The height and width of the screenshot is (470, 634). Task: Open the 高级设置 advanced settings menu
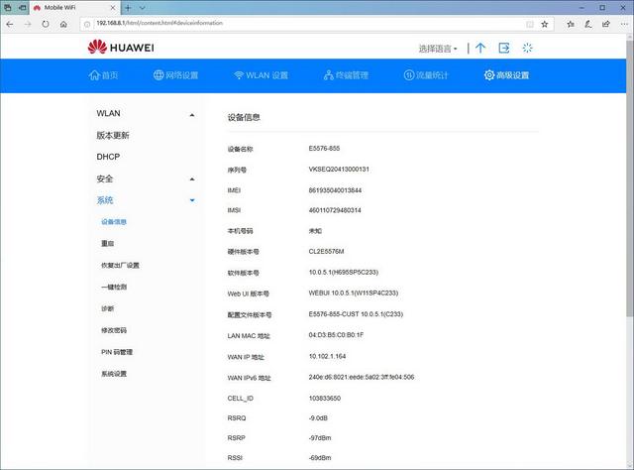click(506, 75)
